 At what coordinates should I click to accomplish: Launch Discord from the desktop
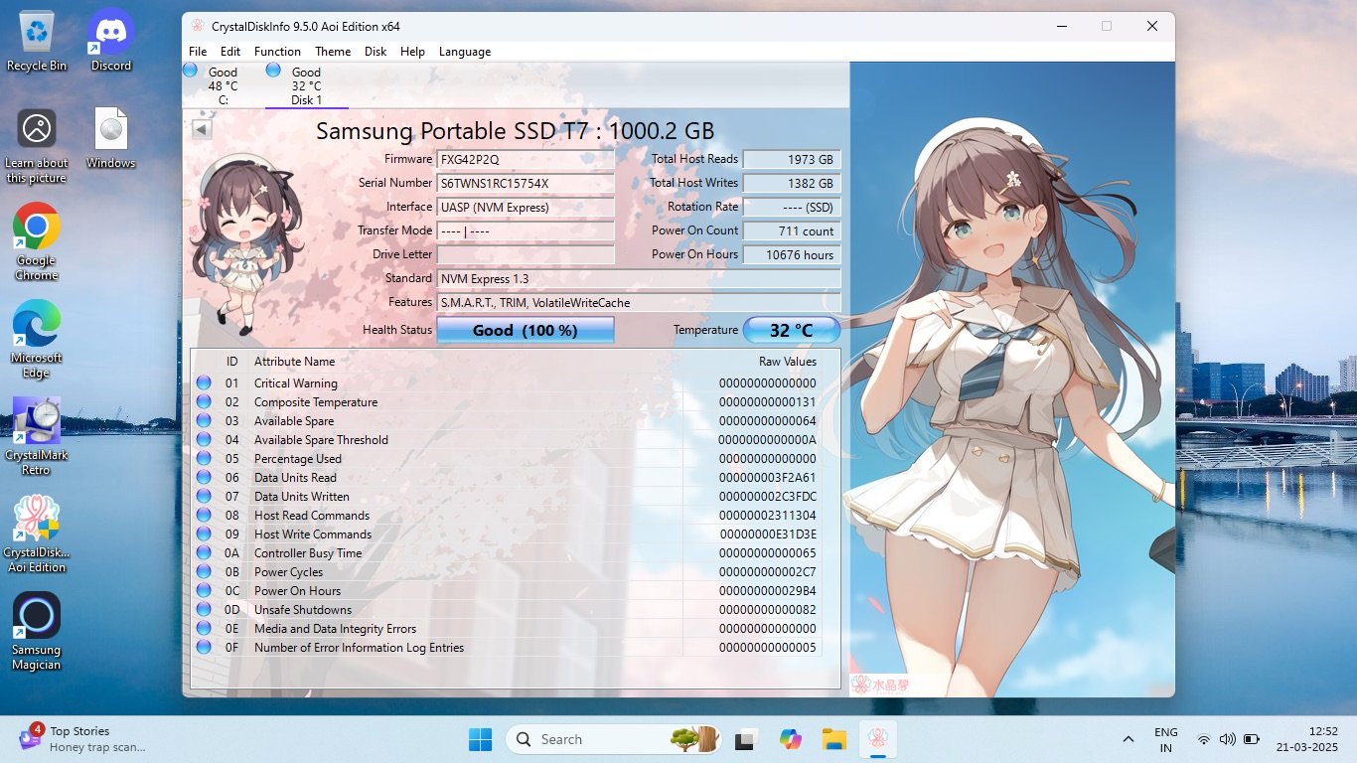111,41
